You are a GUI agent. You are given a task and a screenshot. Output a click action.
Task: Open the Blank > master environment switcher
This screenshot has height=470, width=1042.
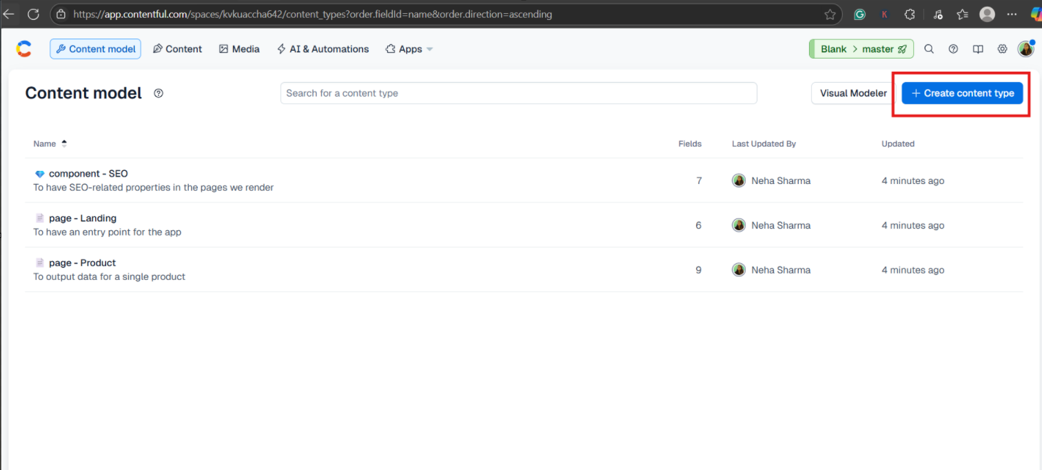click(861, 49)
